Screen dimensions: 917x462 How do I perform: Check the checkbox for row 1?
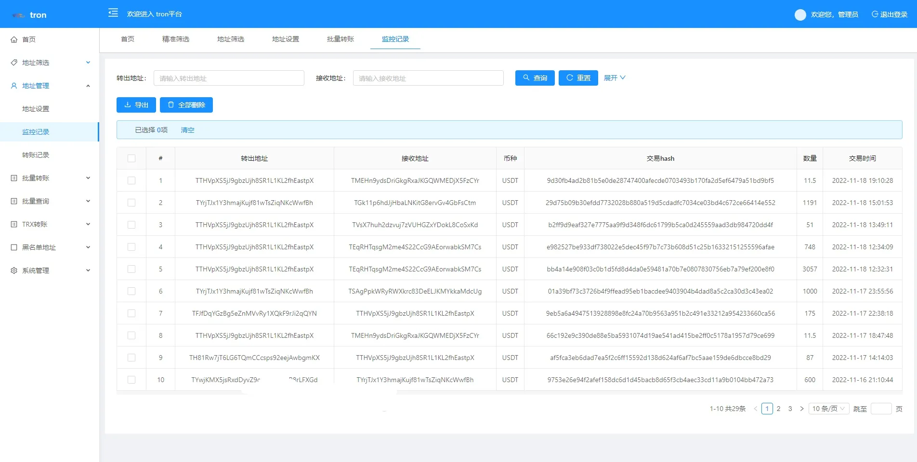click(131, 180)
